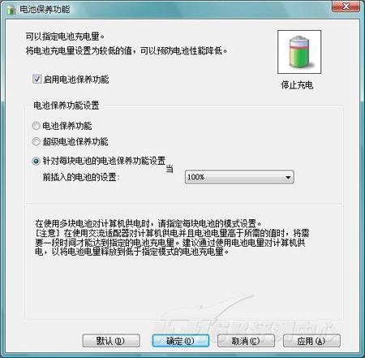This screenshot has height=358, width=365.
Task: Click the 停止充电 status label
Action: click(297, 85)
